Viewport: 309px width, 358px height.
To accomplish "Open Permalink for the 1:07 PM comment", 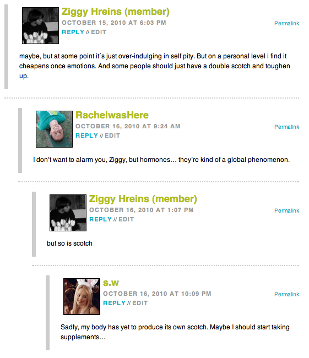I will point(286,210).
